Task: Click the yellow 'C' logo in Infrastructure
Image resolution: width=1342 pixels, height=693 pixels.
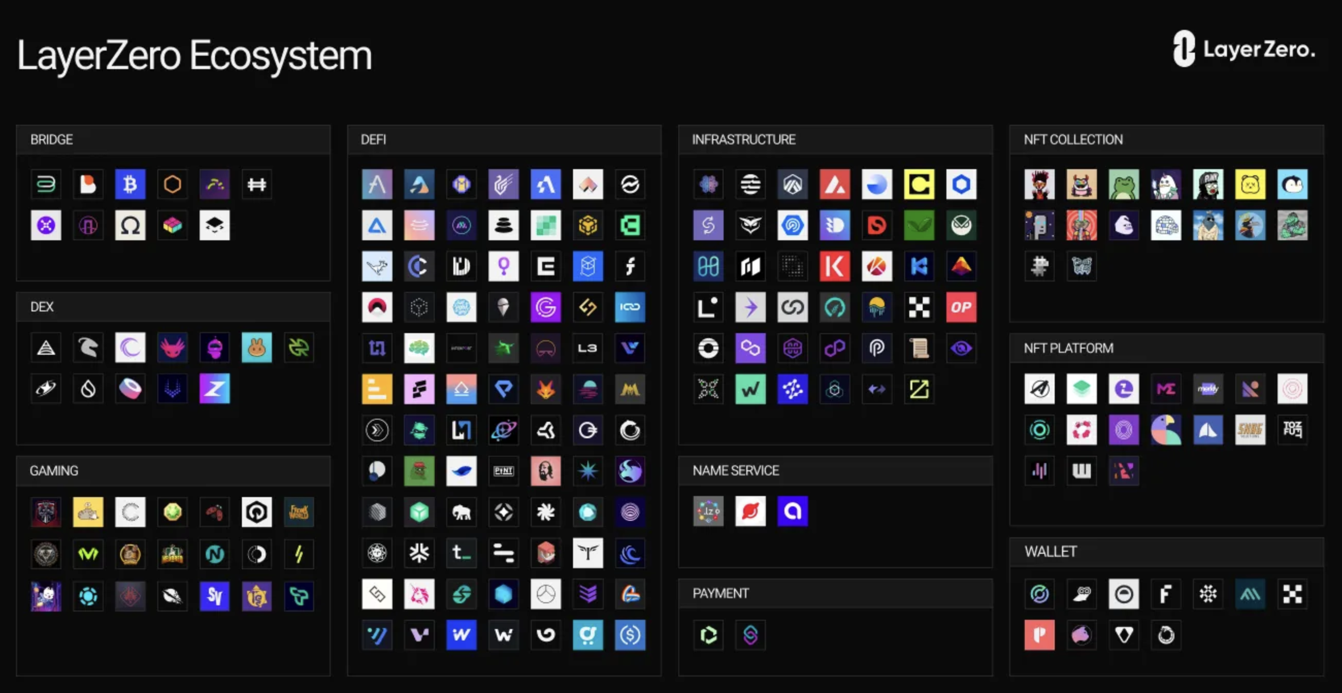Action: [x=919, y=184]
